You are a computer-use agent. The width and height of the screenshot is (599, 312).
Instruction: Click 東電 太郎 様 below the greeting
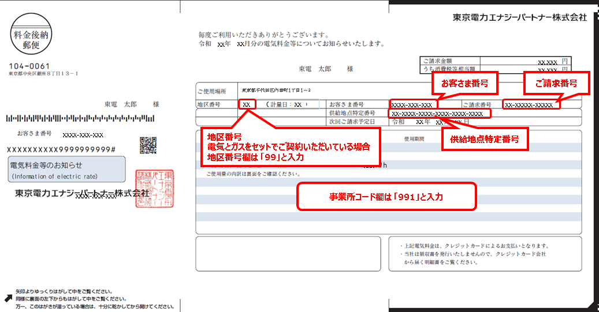point(326,69)
